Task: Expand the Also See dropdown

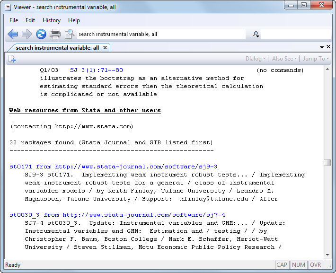Action: pos(284,59)
